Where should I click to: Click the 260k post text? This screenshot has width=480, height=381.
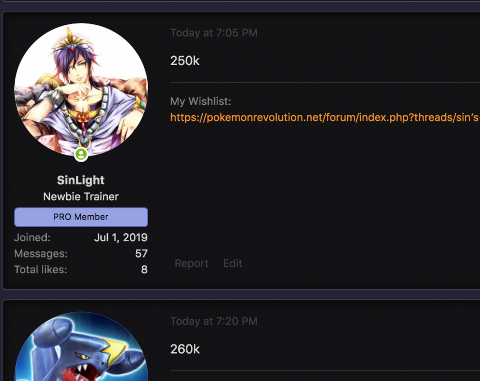coord(185,349)
